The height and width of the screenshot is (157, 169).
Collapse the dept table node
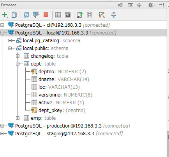[x=18, y=64]
